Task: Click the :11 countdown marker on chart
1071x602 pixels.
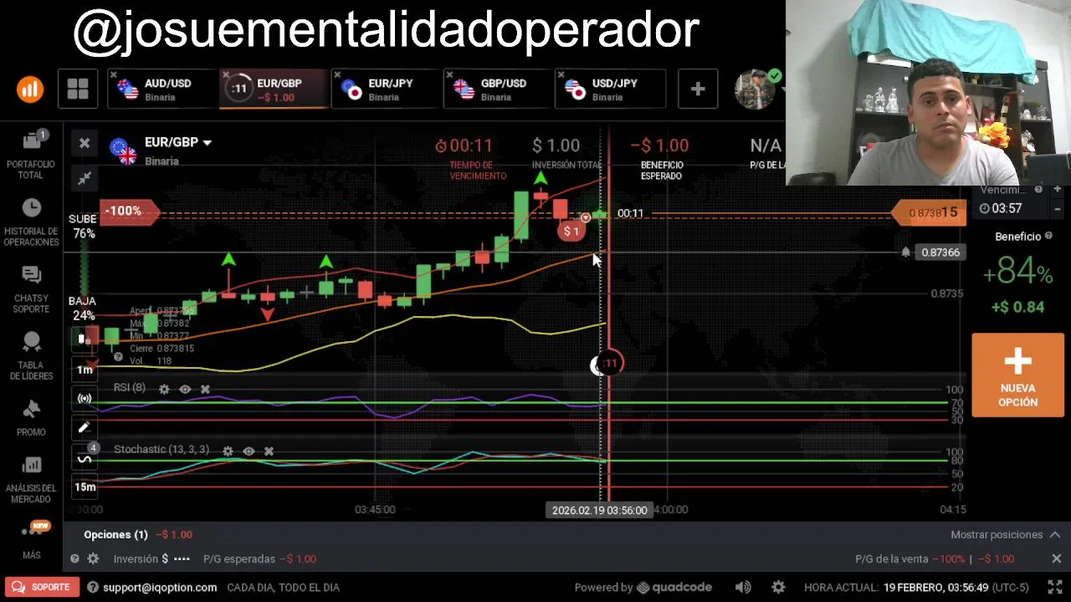Action: [x=609, y=363]
